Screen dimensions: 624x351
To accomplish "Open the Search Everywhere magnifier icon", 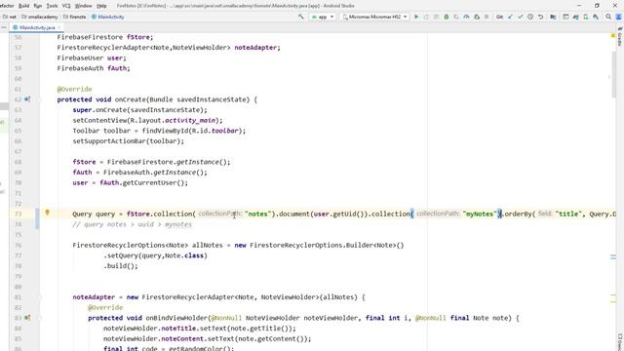I will [608, 17].
